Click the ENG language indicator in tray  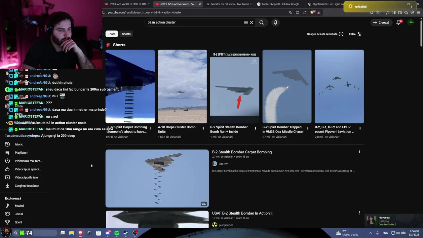385,233
